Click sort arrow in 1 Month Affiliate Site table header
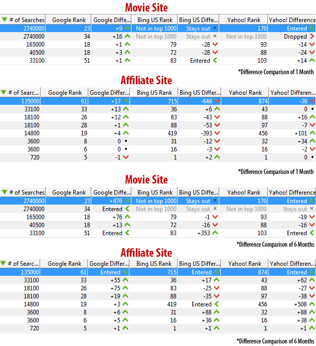The height and width of the screenshot is (346, 316). pos(4,92)
